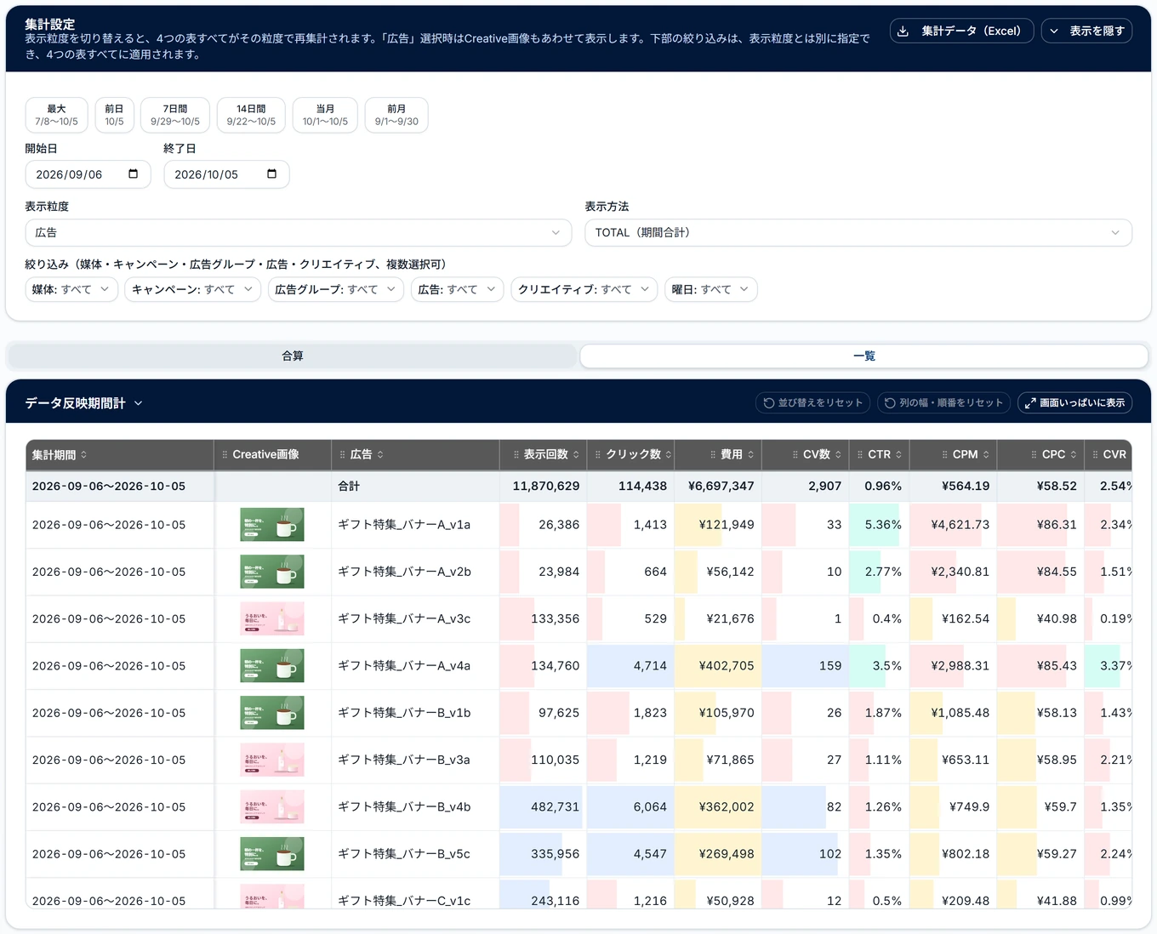Click the drag handle of CTR column

pos(860,455)
